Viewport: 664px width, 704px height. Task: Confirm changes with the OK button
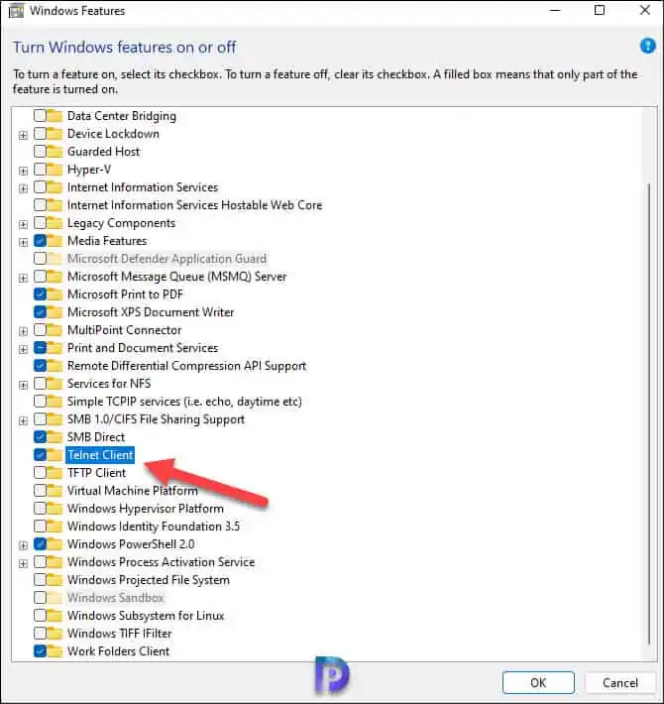pos(538,683)
